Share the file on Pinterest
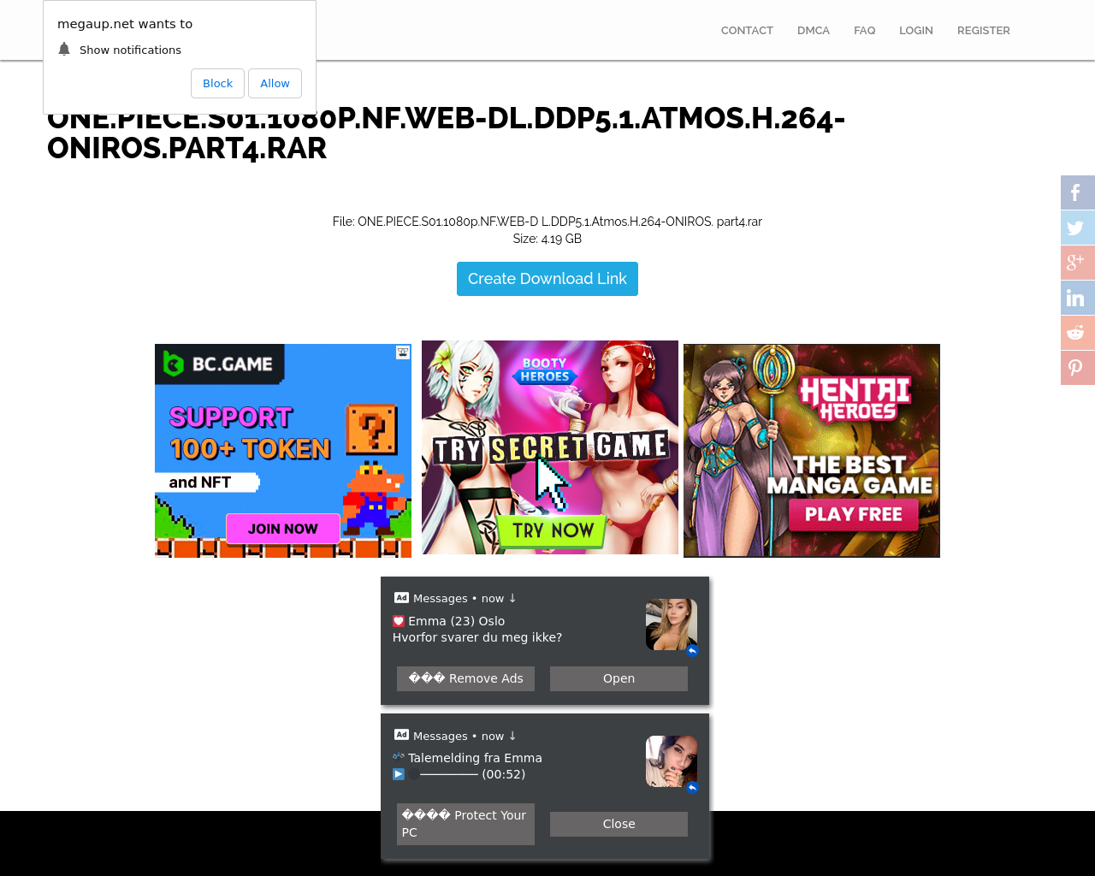This screenshot has width=1095, height=876. coord(1078,368)
